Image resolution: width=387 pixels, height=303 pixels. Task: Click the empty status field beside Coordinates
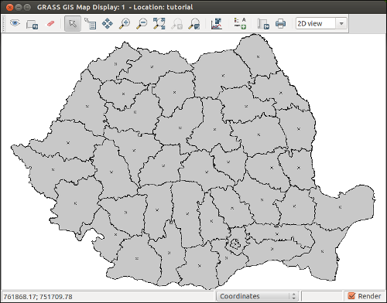(x=321, y=296)
